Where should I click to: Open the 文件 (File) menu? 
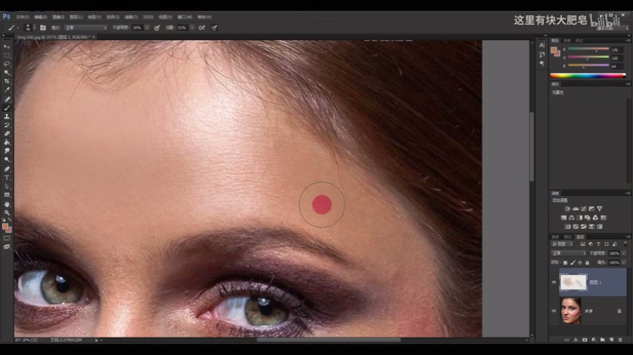coord(23,16)
